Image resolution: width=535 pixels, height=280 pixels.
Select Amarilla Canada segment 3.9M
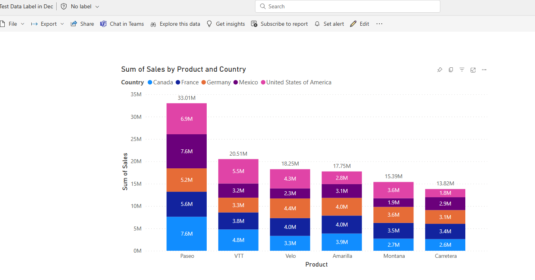tap(342, 242)
